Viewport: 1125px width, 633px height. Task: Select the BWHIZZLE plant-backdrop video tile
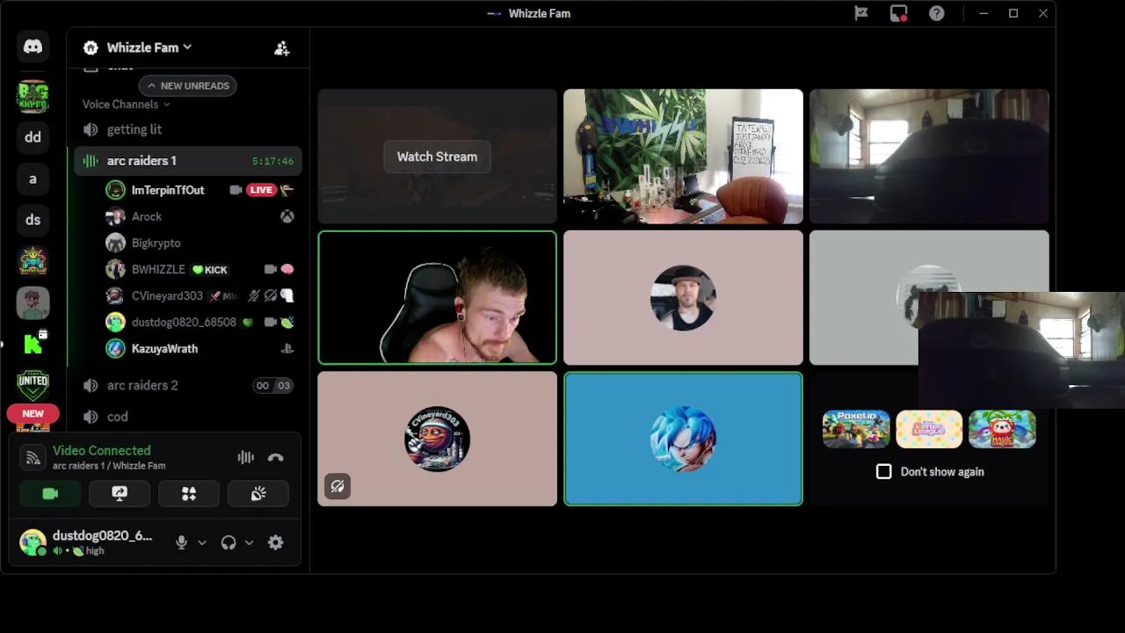click(683, 156)
